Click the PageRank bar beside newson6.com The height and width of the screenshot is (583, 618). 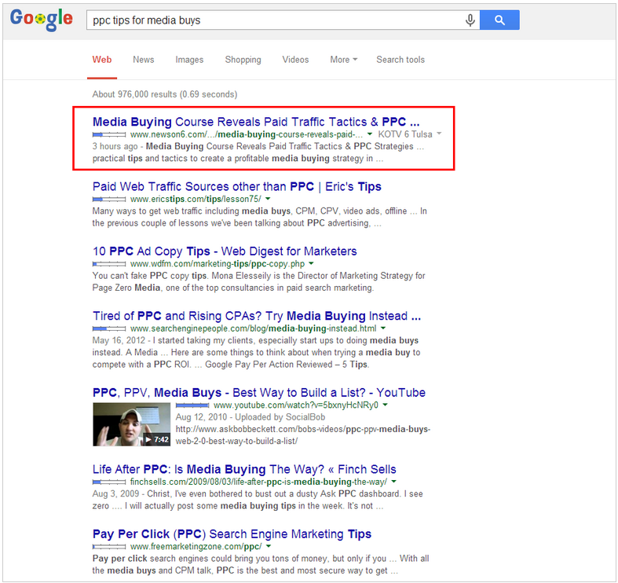pos(109,134)
